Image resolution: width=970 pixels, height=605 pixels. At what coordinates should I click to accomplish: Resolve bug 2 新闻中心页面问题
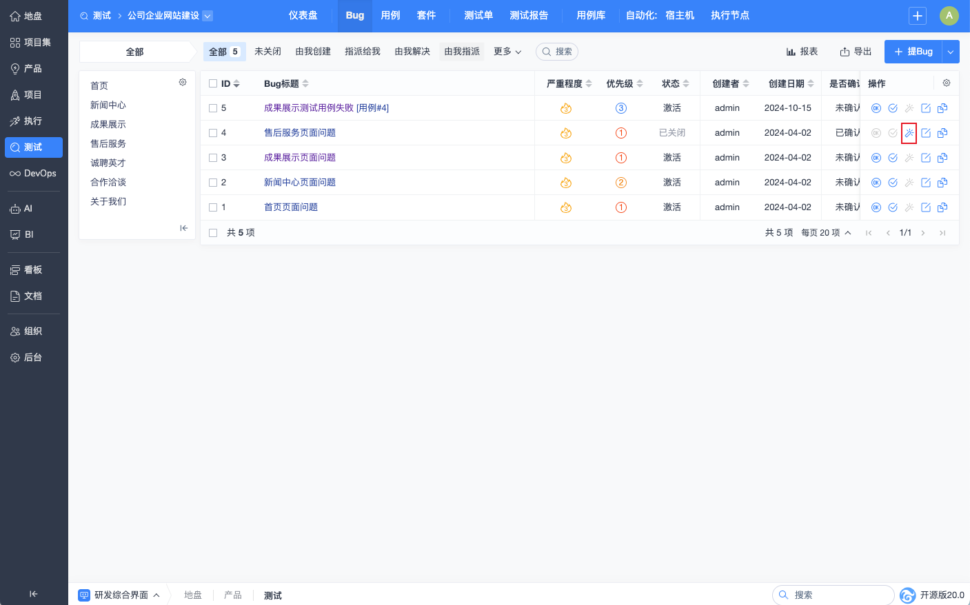coord(893,183)
